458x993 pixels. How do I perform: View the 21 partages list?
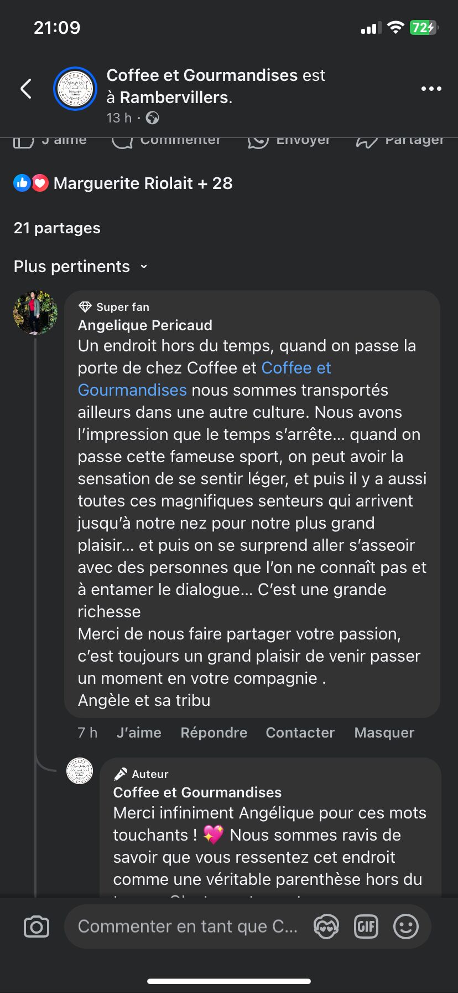tap(57, 228)
